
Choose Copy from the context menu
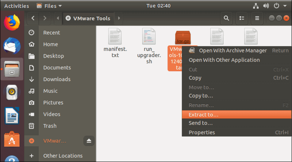click(237, 78)
